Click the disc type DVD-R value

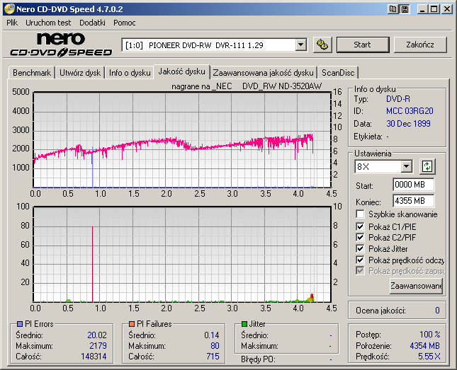pyautogui.click(x=397, y=99)
